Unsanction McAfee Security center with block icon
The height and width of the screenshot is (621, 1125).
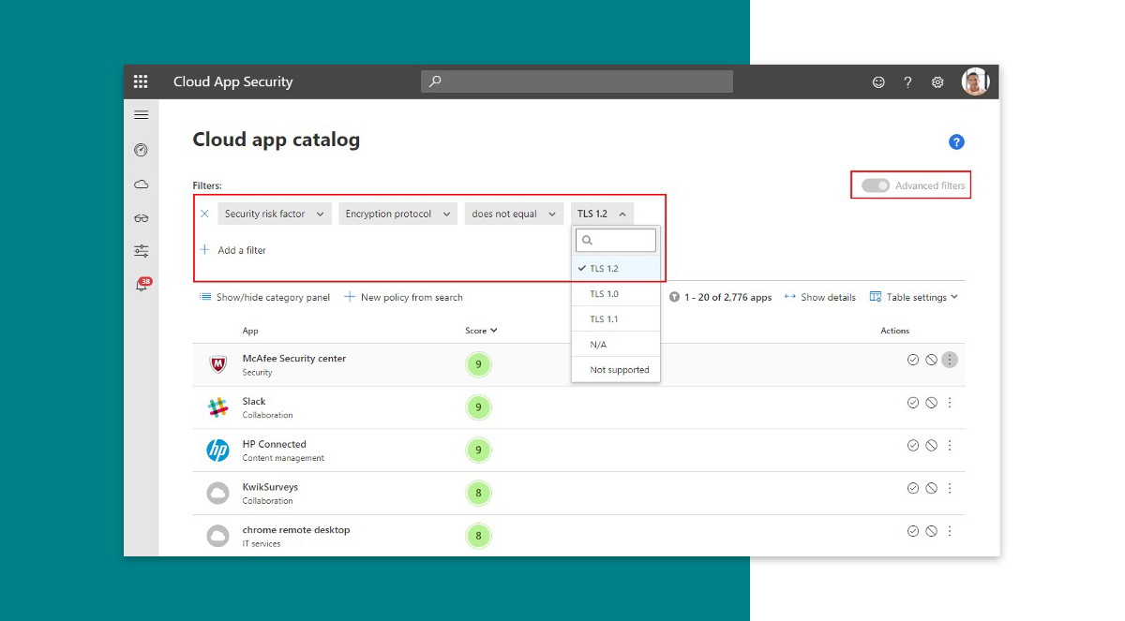pos(931,360)
